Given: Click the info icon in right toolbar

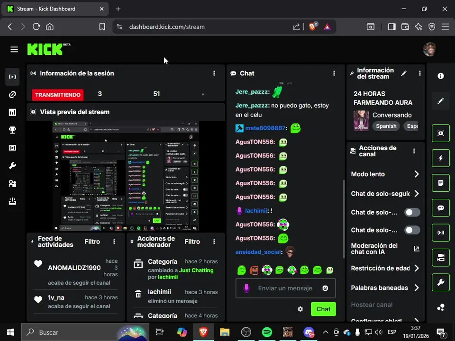Looking at the screenshot, I should (x=440, y=76).
